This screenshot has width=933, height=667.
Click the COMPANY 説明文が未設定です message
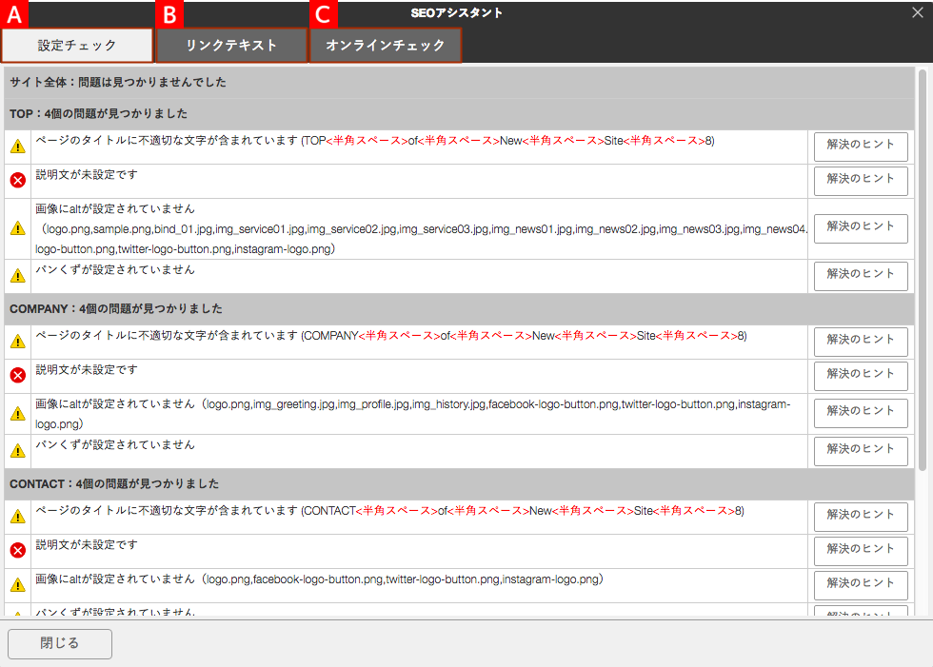click(x=87, y=370)
